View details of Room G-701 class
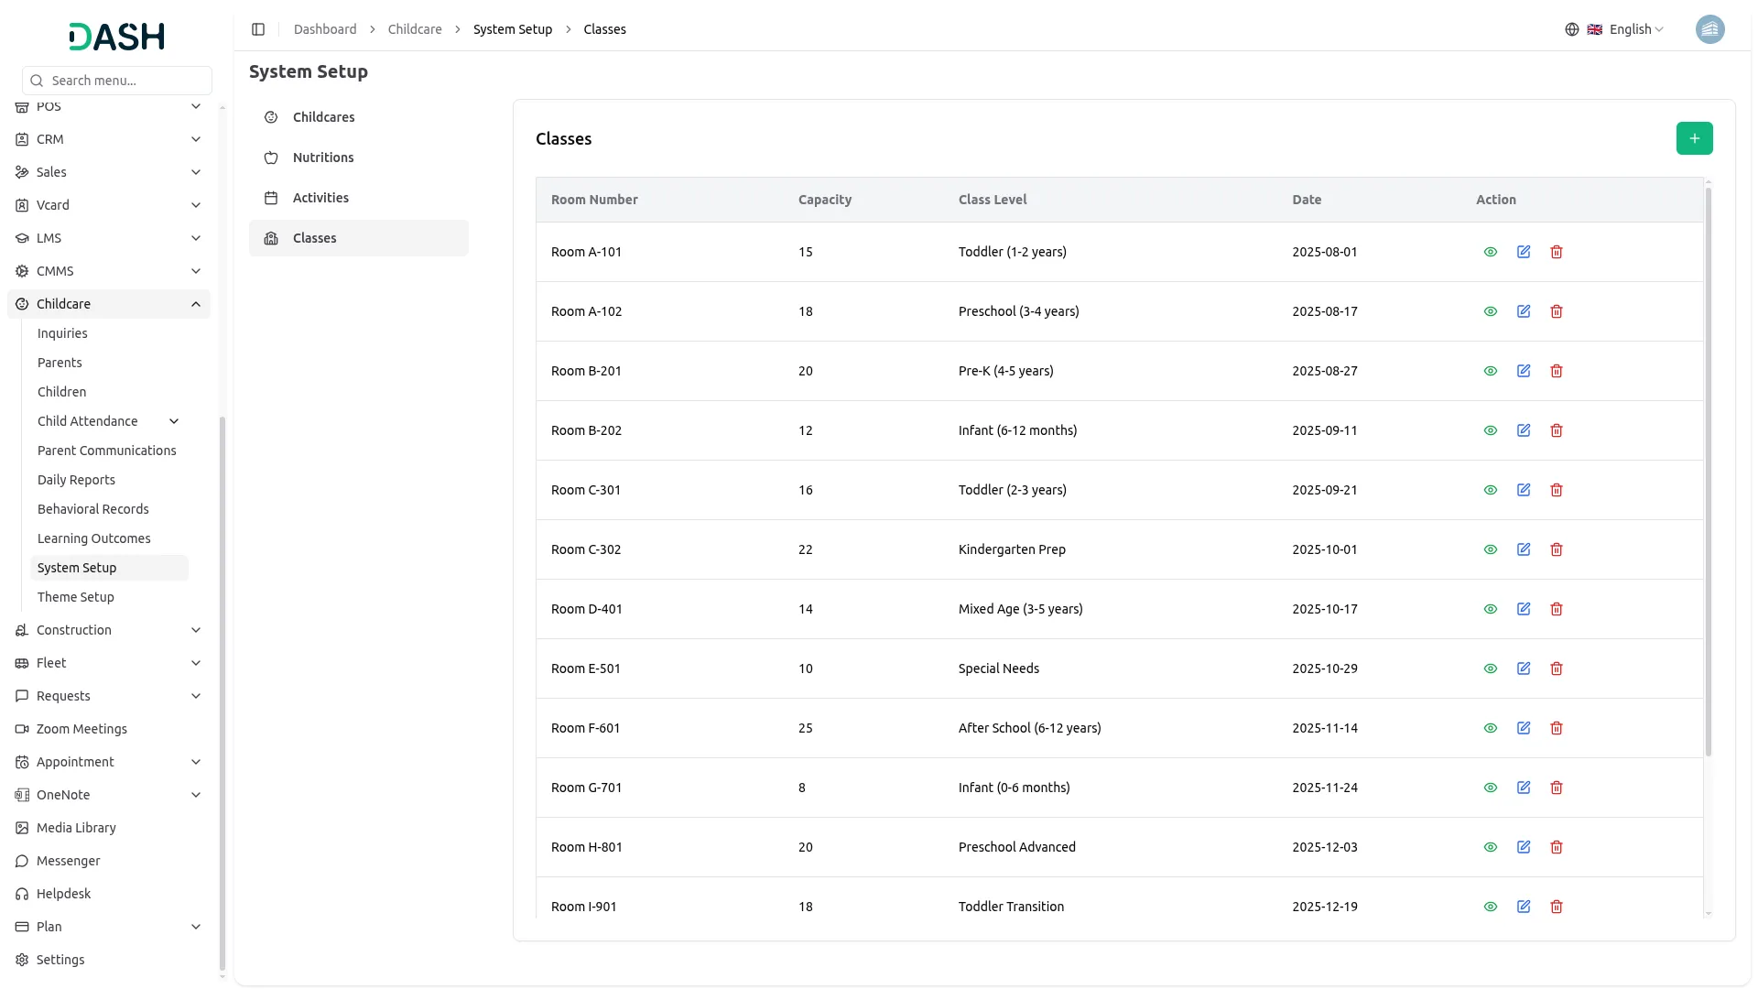This screenshot has width=1758, height=989. [1491, 788]
